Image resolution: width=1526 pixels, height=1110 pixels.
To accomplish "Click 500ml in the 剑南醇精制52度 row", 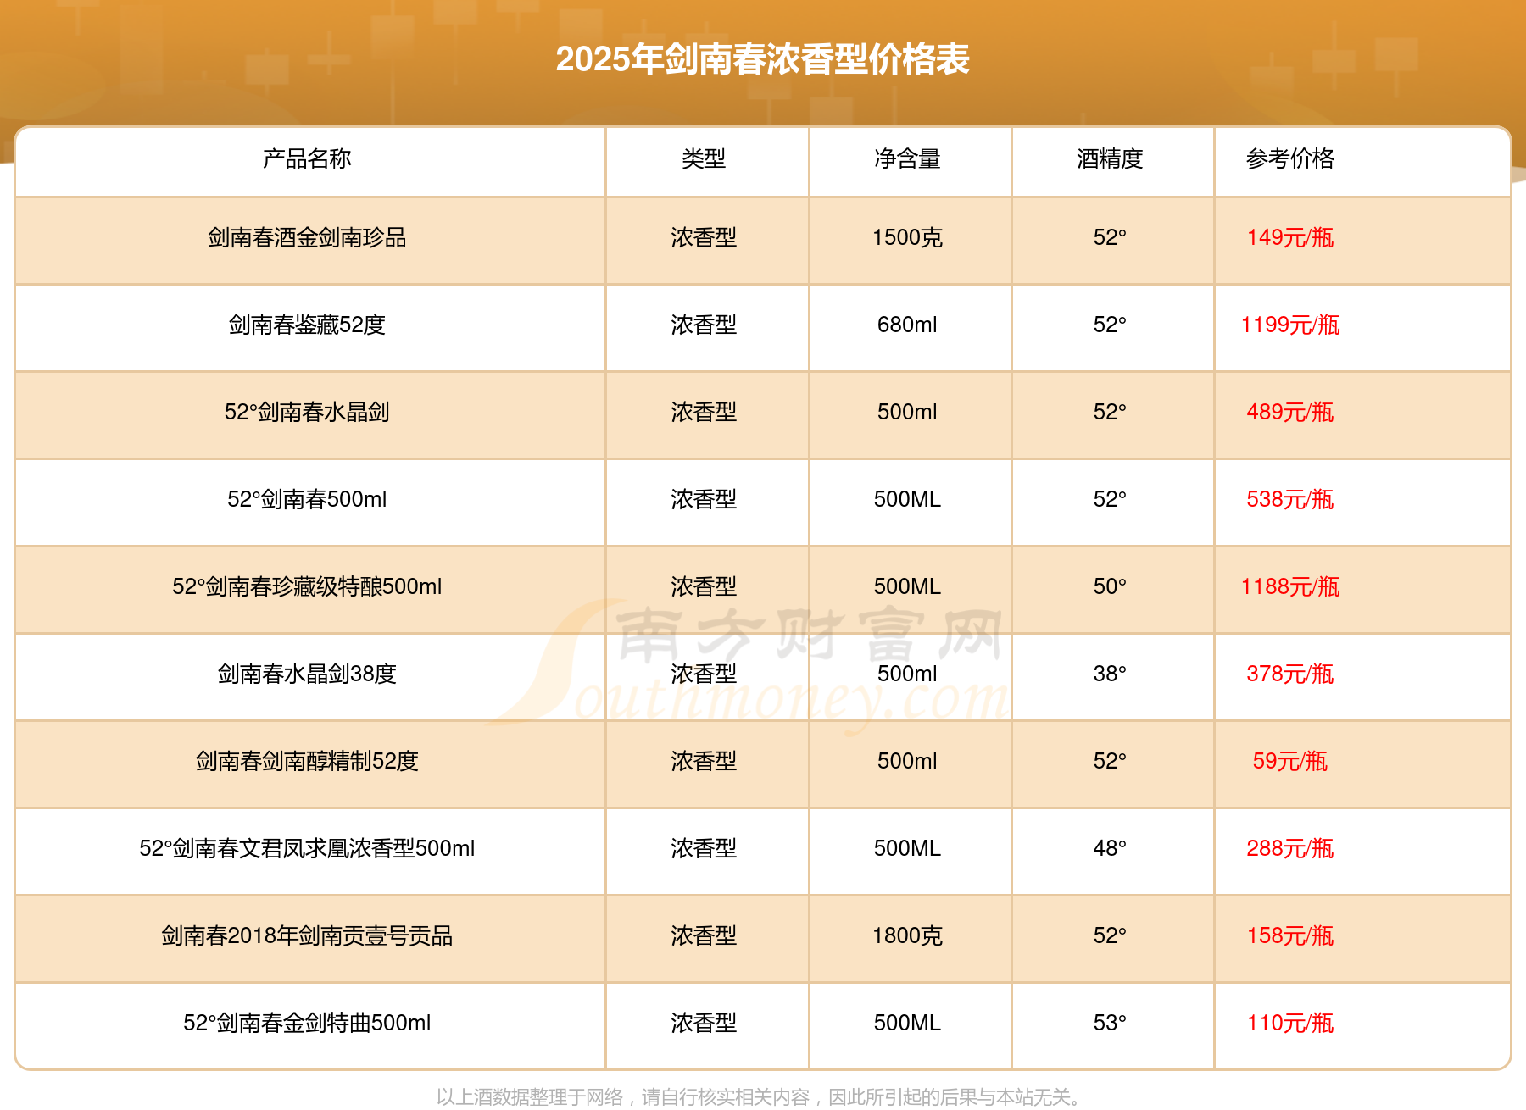I will 907,761.
